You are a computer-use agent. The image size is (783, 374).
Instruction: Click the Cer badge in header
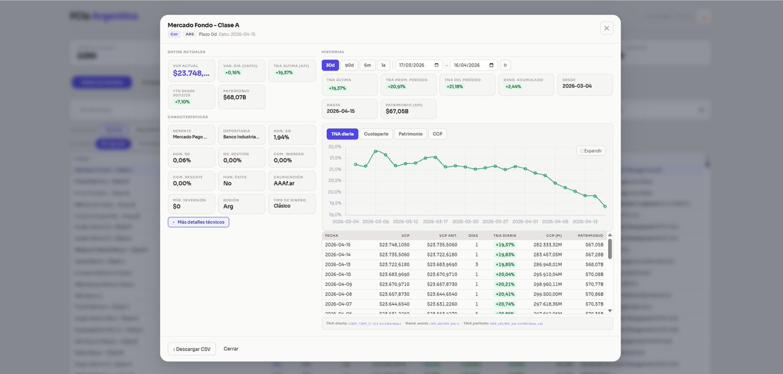click(x=174, y=34)
